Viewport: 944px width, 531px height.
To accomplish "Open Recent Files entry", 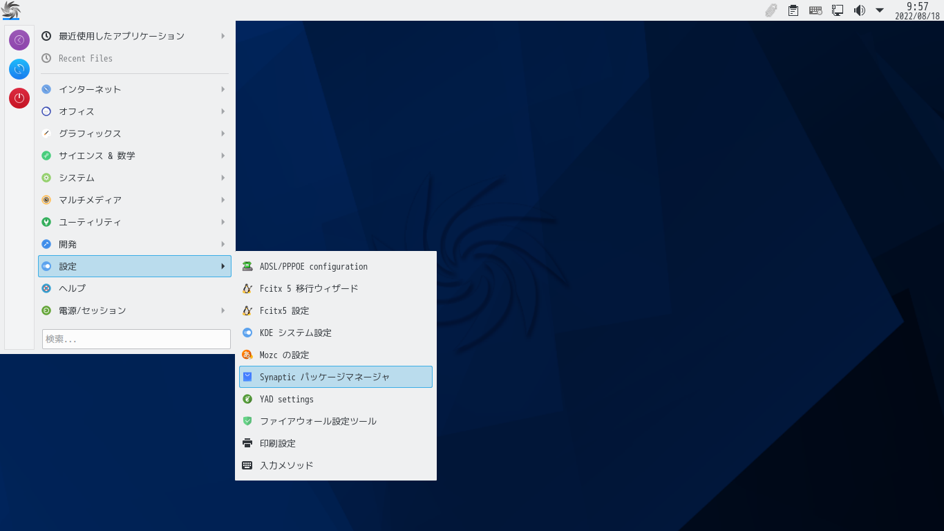I will (x=135, y=58).
